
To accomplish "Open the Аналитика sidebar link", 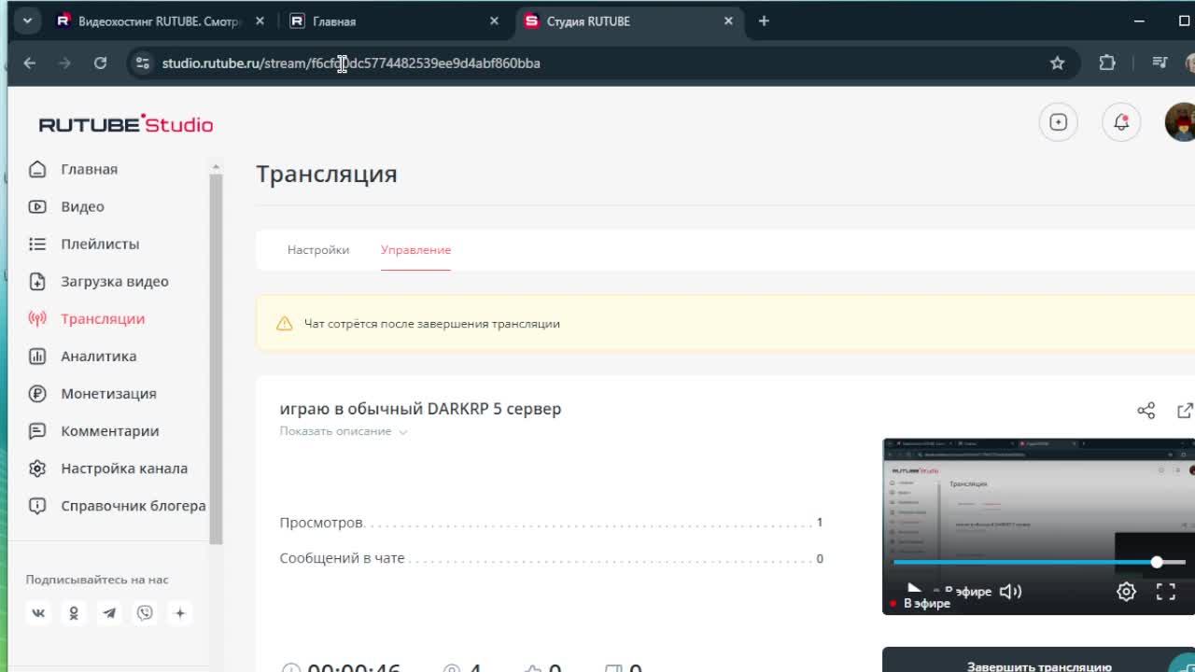I will [99, 356].
